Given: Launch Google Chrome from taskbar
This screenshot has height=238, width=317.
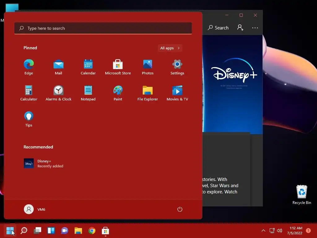Looking at the screenshot, I should coord(92,231).
